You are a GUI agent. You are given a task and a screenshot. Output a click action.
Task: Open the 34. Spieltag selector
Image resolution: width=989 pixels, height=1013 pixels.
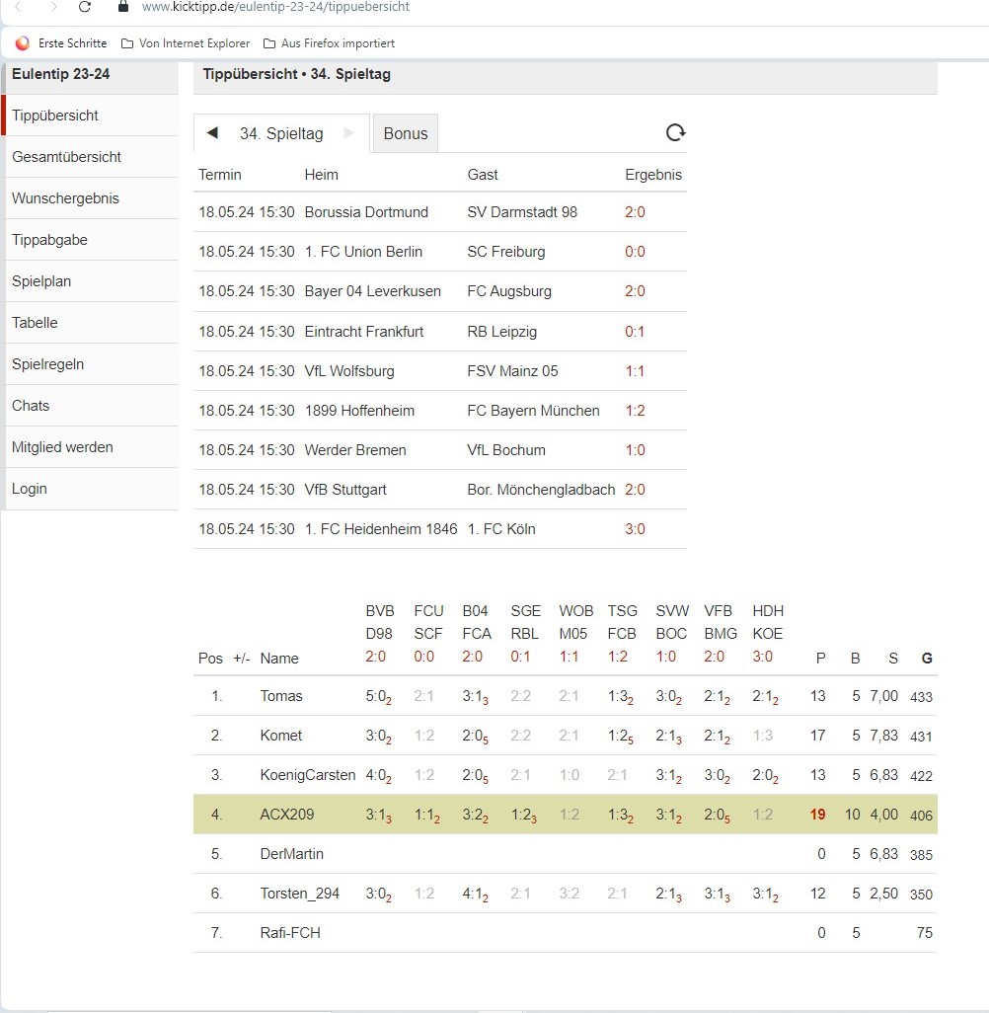click(x=281, y=133)
